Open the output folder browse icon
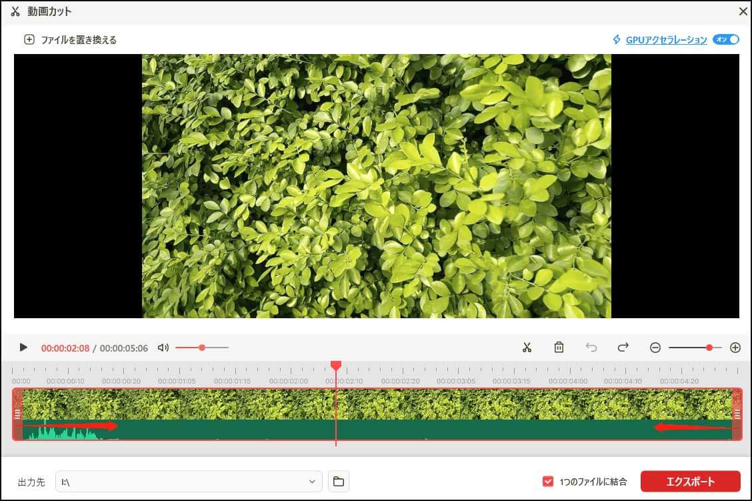Viewport: 752px width, 501px height. click(339, 482)
